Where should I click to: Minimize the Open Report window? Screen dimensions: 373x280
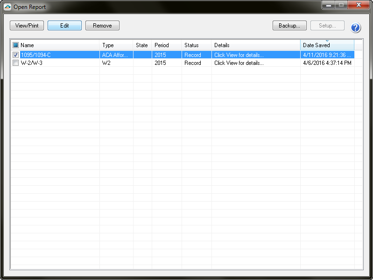(329, 5)
